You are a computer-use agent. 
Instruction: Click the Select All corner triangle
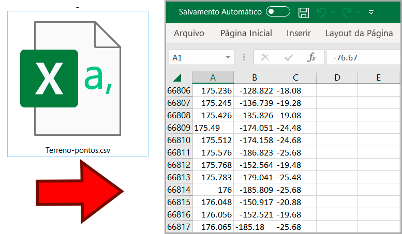[x=178, y=78]
